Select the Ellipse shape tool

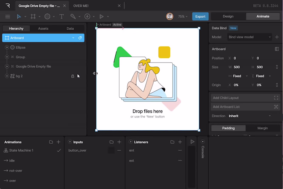[x=47, y=17]
